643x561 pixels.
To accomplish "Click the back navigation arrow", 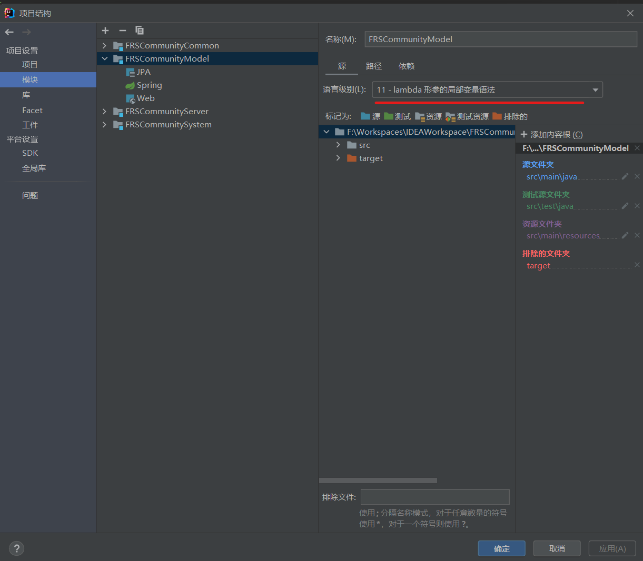I will [x=9, y=32].
